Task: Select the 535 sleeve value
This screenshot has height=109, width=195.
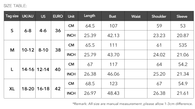Action: click(182, 45)
